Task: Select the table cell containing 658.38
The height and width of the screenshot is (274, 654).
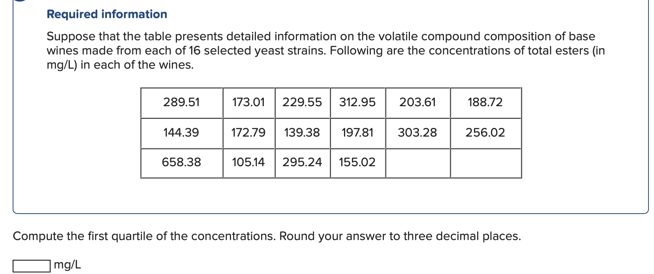Action: 181,162
